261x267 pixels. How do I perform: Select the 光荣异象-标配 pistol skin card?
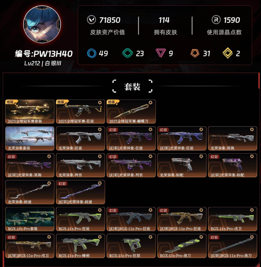click(x=182, y=165)
